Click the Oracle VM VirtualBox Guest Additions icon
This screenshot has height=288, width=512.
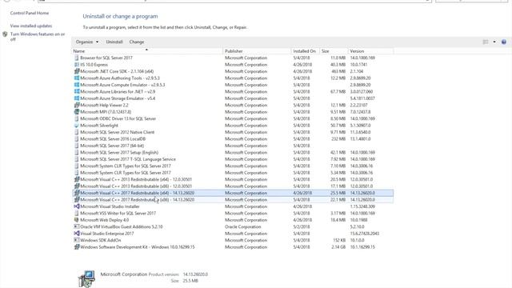coord(77,226)
